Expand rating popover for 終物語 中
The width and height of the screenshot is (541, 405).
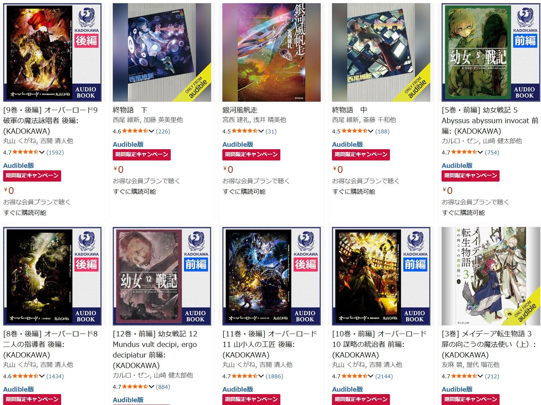[x=371, y=131]
